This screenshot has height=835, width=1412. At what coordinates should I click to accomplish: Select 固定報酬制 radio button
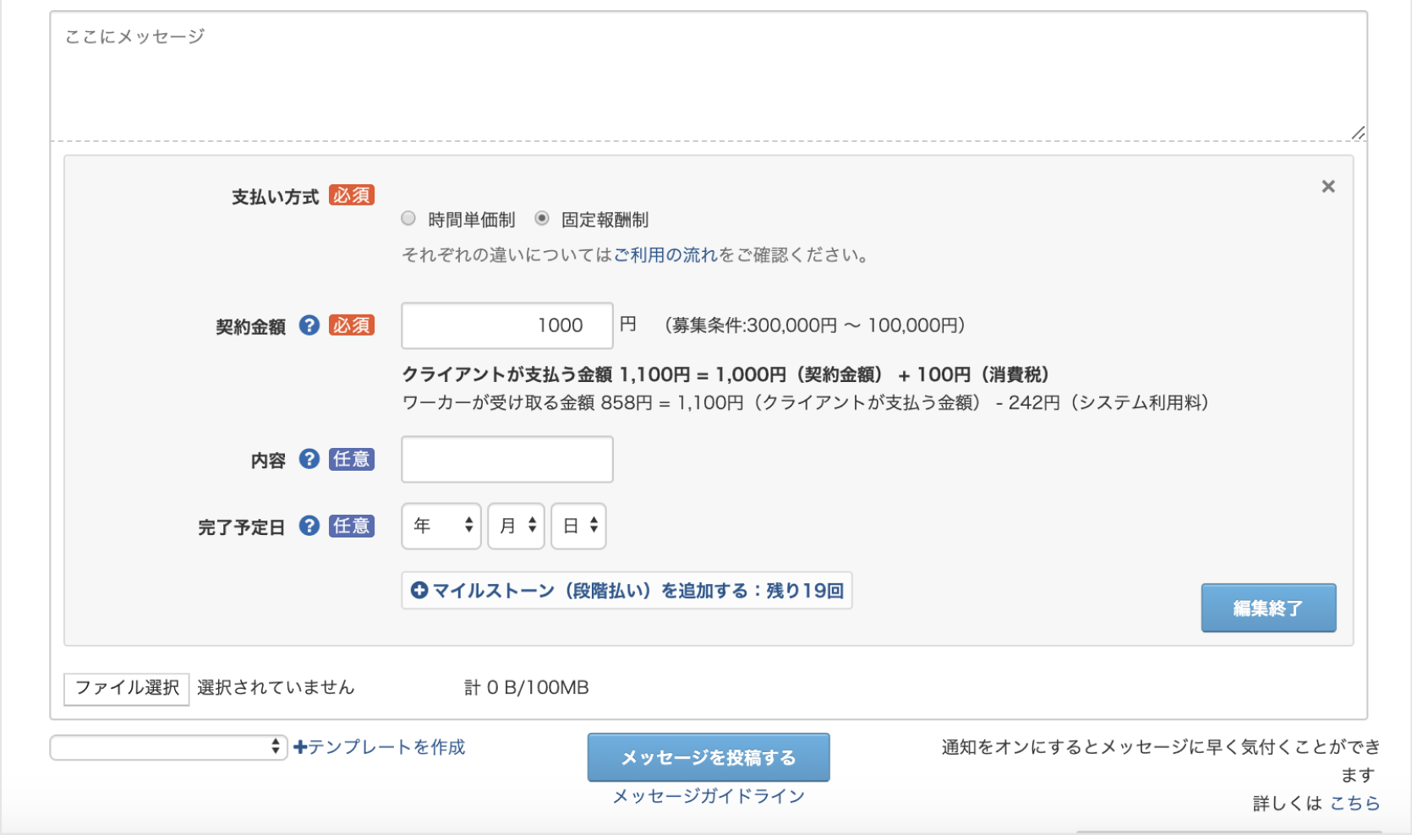542,219
